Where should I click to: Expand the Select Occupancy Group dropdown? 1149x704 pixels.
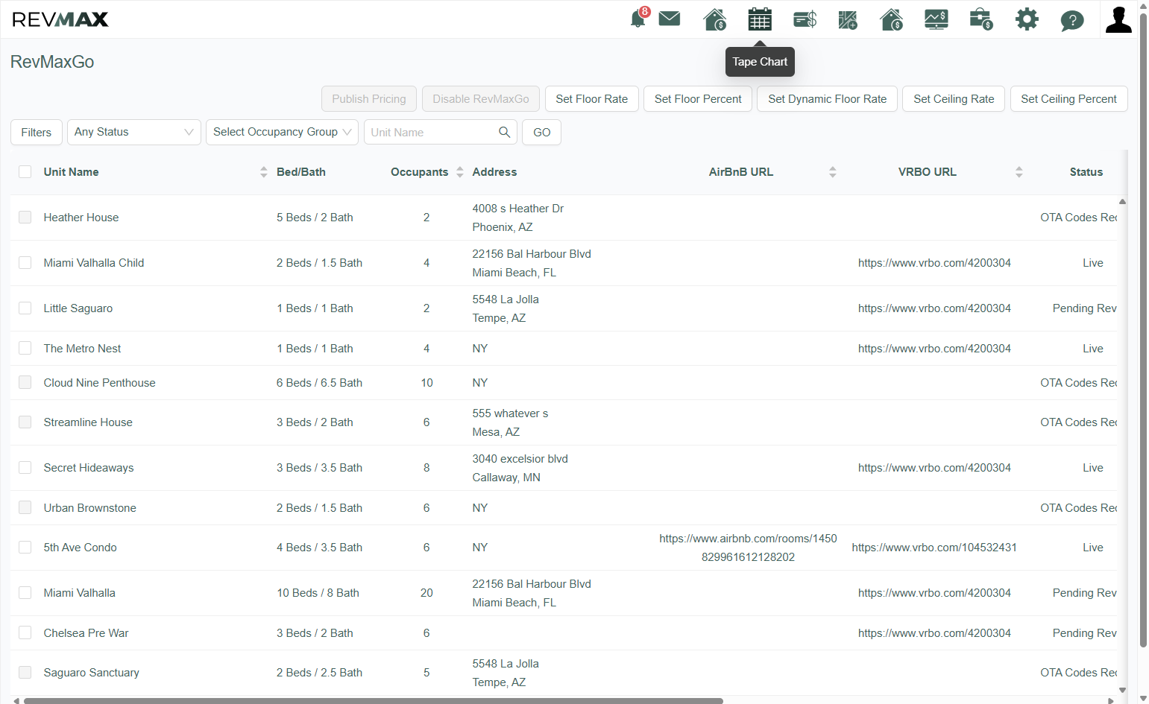tap(282, 132)
